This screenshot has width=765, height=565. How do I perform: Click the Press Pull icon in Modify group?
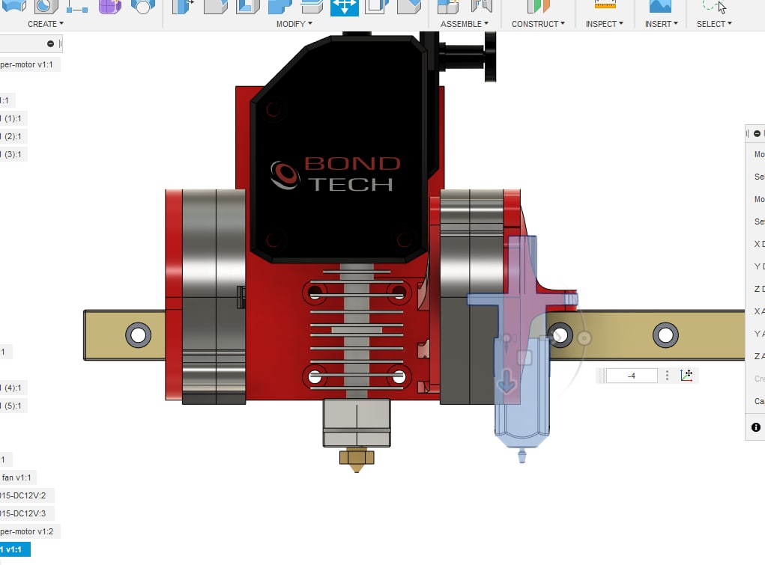coord(183,6)
